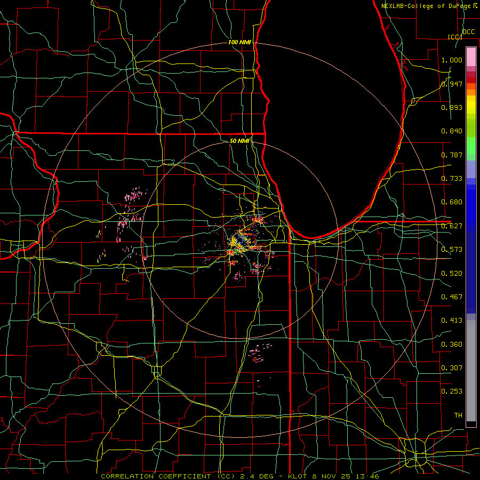Screen dimensions: 480x480
Task: Click the 0.307 scale value
Action: coord(452,368)
